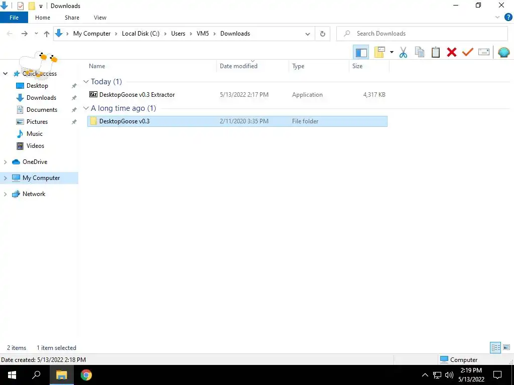The width and height of the screenshot is (514, 385).
Task: Open taskbar Search magnifier
Action: tap(36, 375)
